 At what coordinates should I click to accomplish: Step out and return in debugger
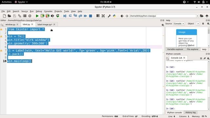click(80, 16)
